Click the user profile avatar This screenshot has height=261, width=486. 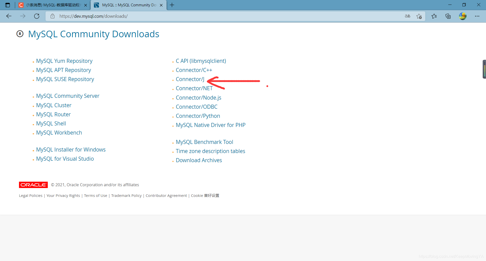[x=463, y=16]
